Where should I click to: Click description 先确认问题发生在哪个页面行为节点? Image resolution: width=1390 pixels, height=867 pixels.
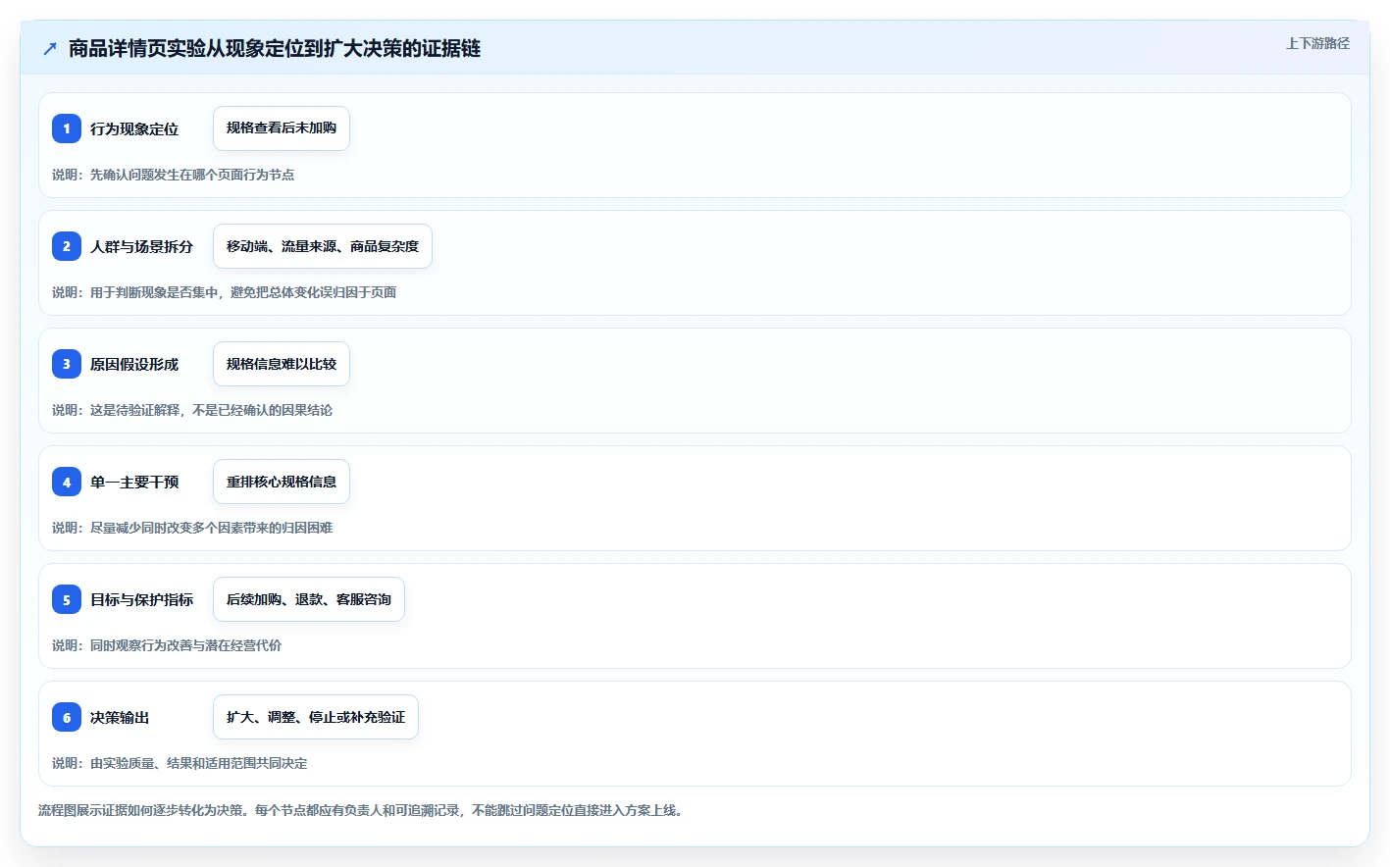(x=192, y=175)
